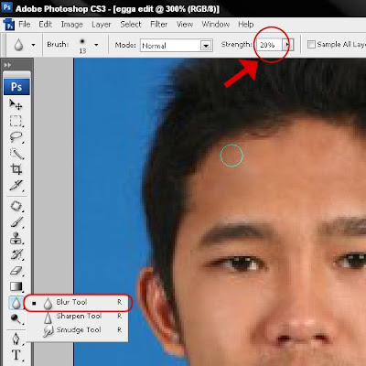Viewport: 366px width, 366px height.
Task: Click the Ps logo atop the toolbox
Action: tap(16, 87)
